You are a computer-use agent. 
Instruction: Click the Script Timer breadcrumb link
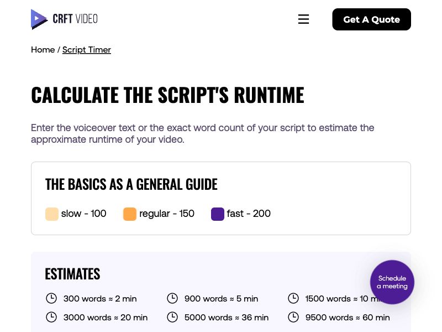[x=86, y=50]
